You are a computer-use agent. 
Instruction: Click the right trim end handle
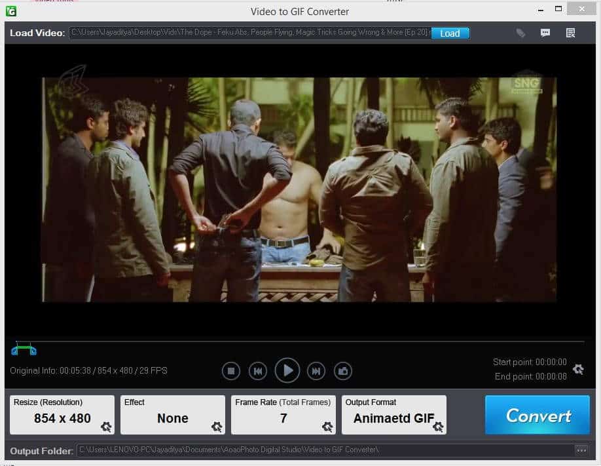click(33, 351)
